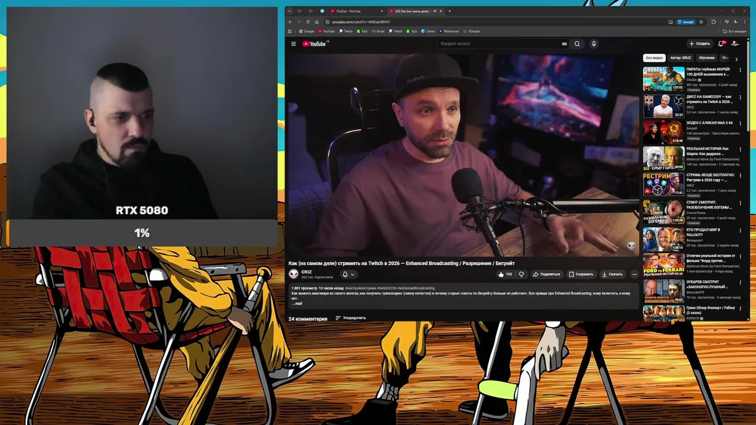Image resolution: width=756 pixels, height=425 pixels.
Task: Open the apps grid in bookmarks bar
Action: point(289,31)
